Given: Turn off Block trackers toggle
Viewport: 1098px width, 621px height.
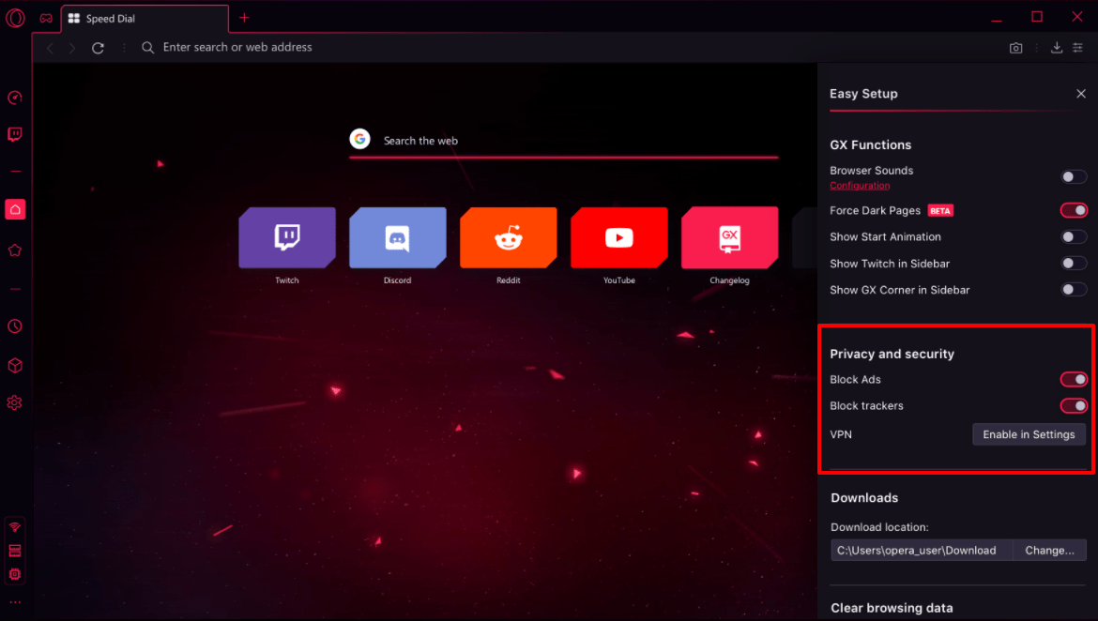Looking at the screenshot, I should [1074, 406].
